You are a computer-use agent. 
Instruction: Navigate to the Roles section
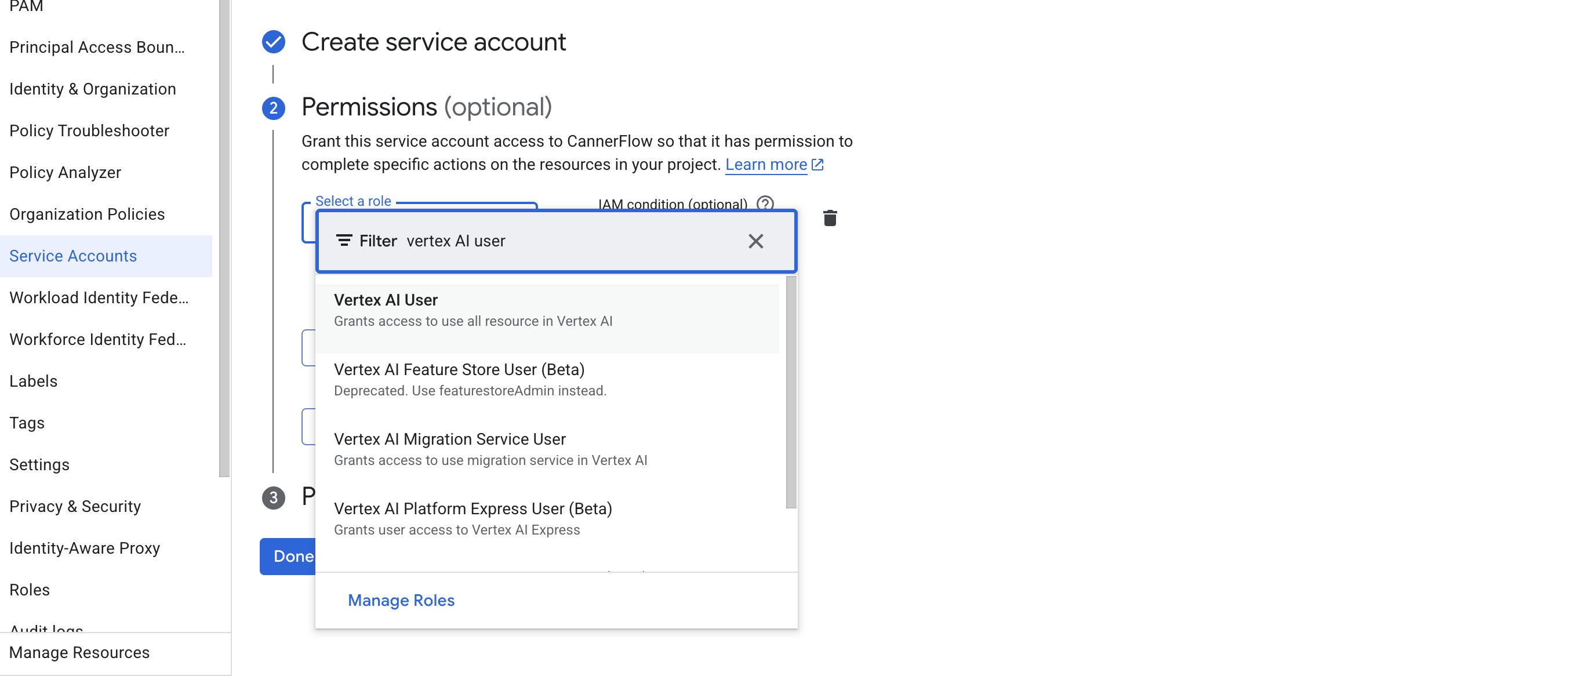[x=28, y=590]
